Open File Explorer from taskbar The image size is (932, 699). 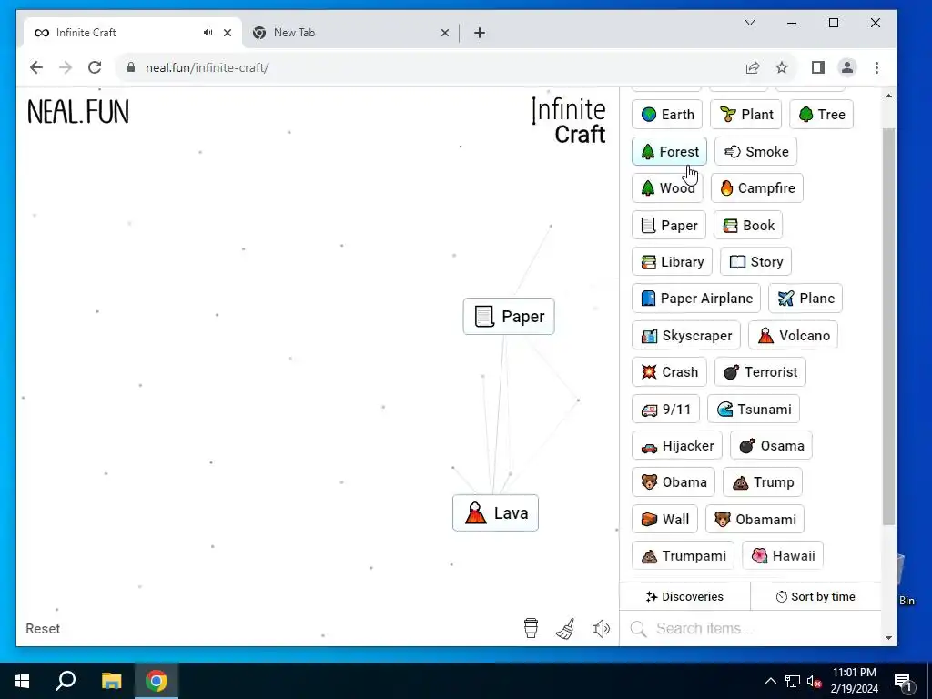tap(111, 681)
